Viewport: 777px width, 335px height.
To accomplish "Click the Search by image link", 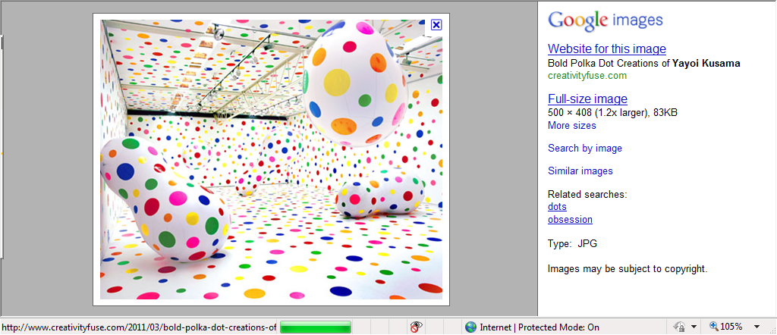I will click(585, 148).
